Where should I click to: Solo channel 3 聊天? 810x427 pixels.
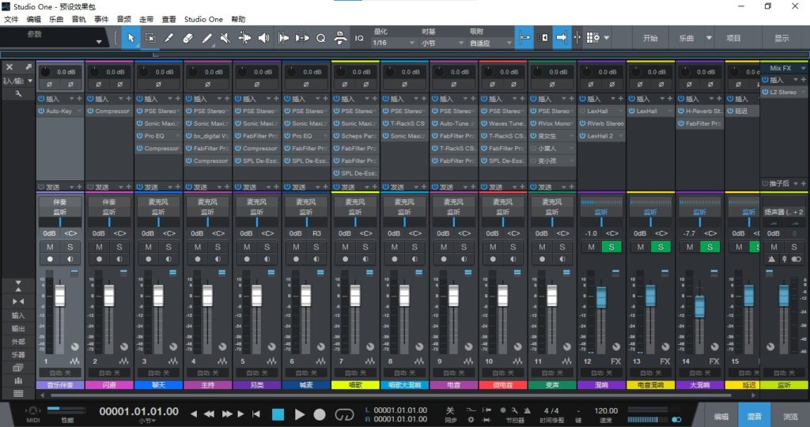pyautogui.click(x=168, y=248)
